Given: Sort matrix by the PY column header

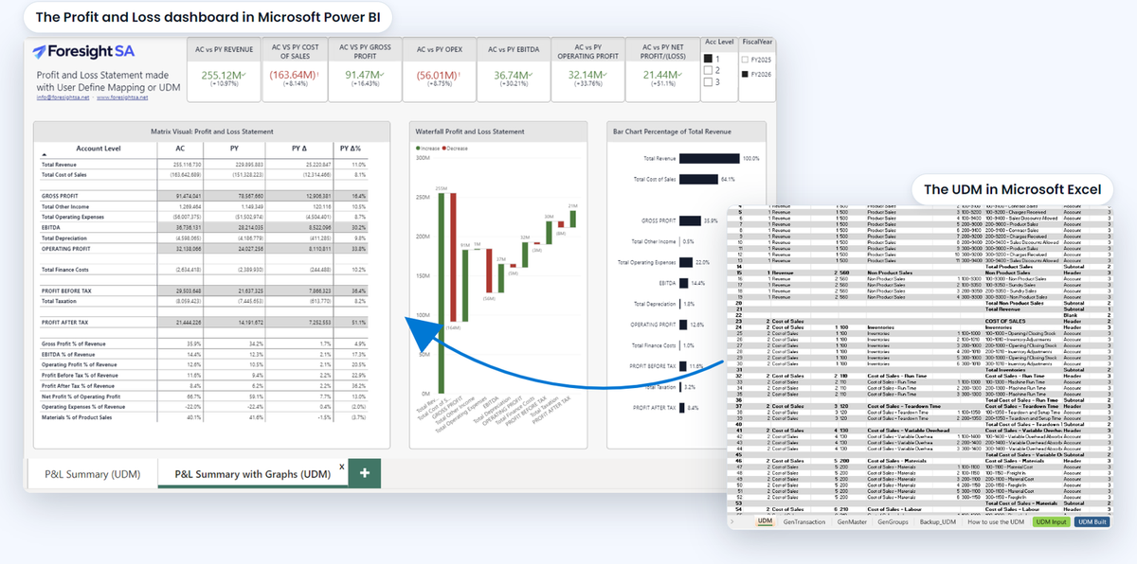Looking at the screenshot, I should pyautogui.click(x=233, y=149).
